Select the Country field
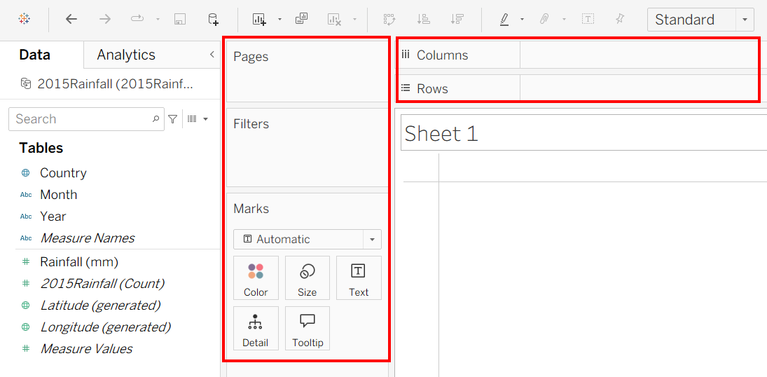Screen dimensions: 767x377 [x=63, y=173]
